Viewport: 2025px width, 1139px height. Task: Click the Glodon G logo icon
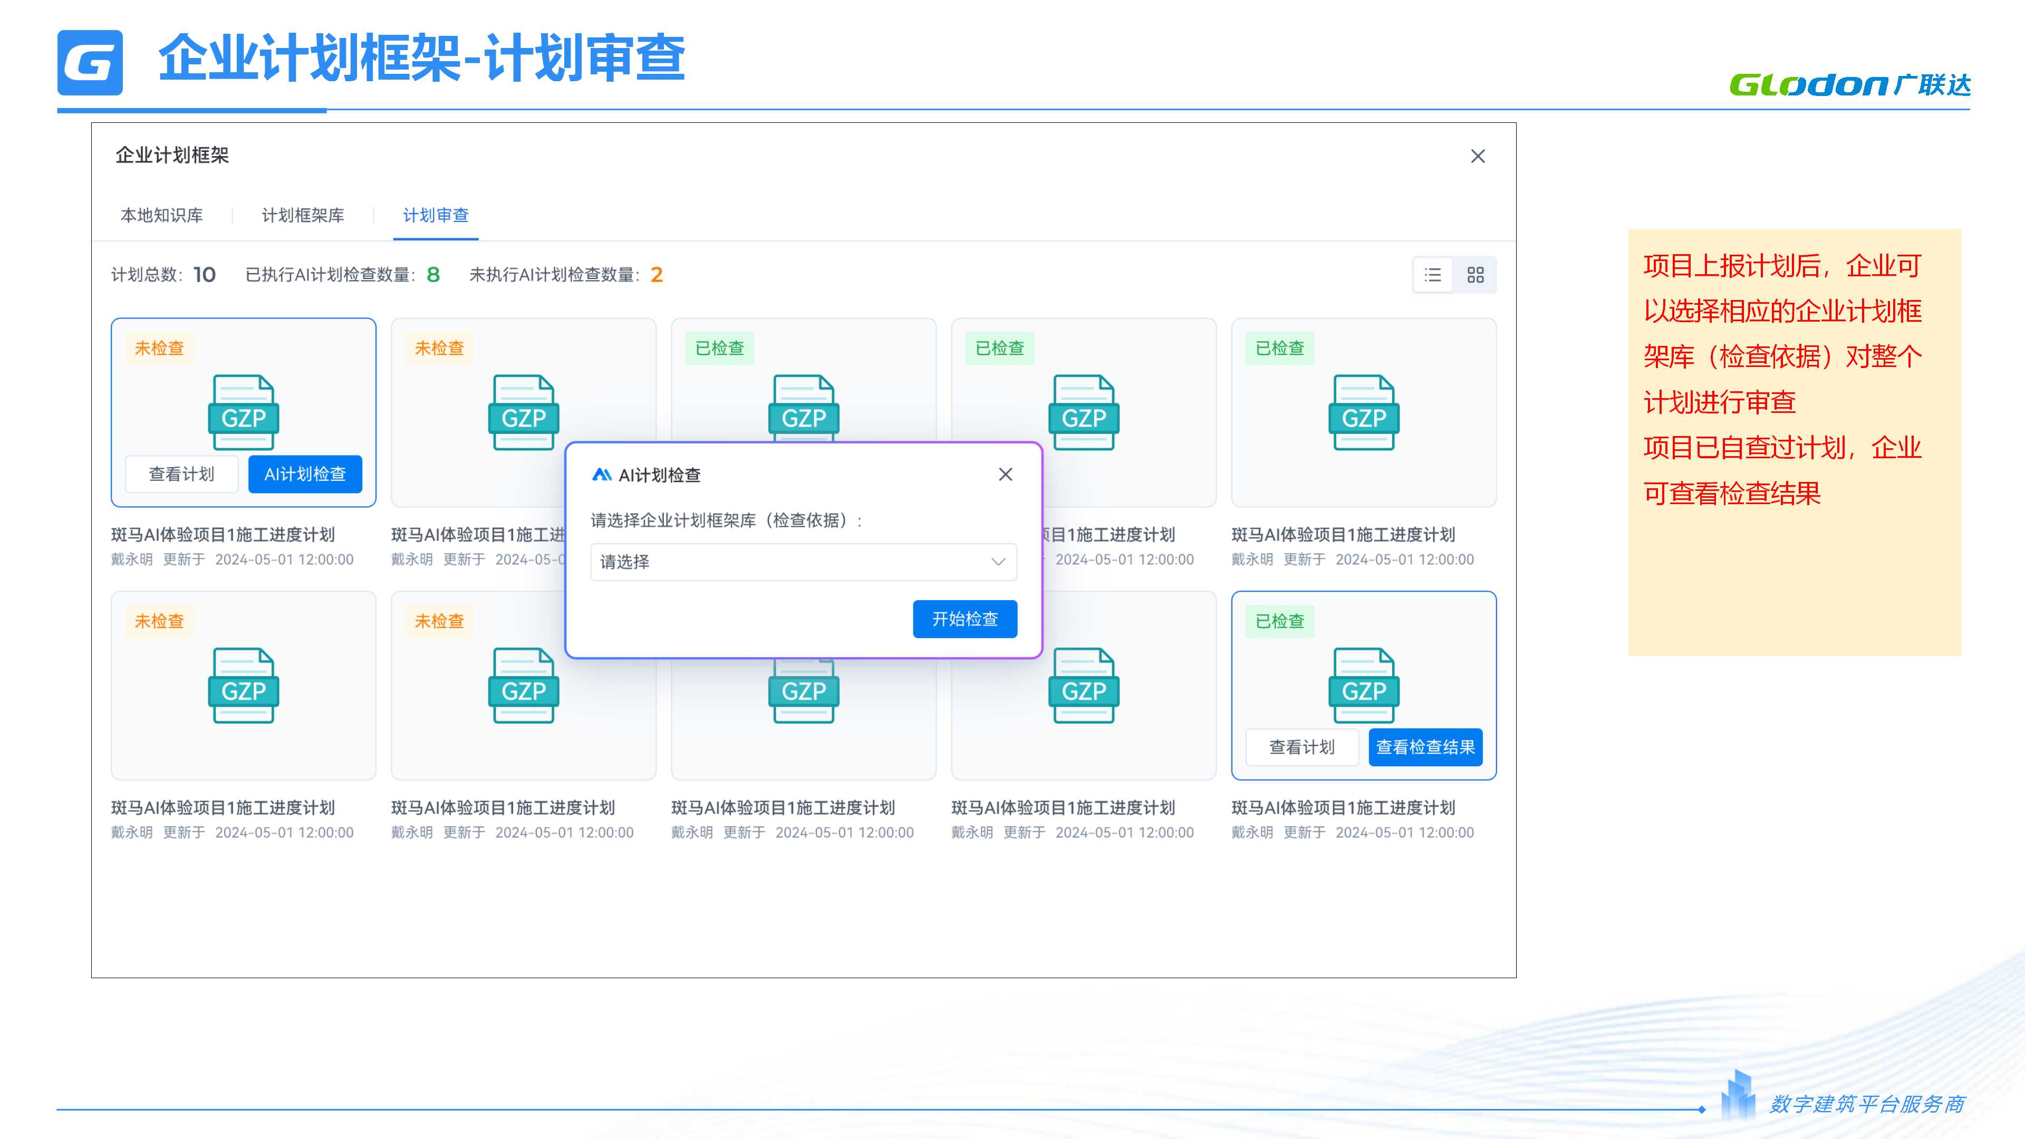pyautogui.click(x=90, y=62)
